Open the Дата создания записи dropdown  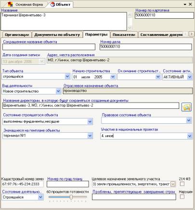[x=42, y=61]
